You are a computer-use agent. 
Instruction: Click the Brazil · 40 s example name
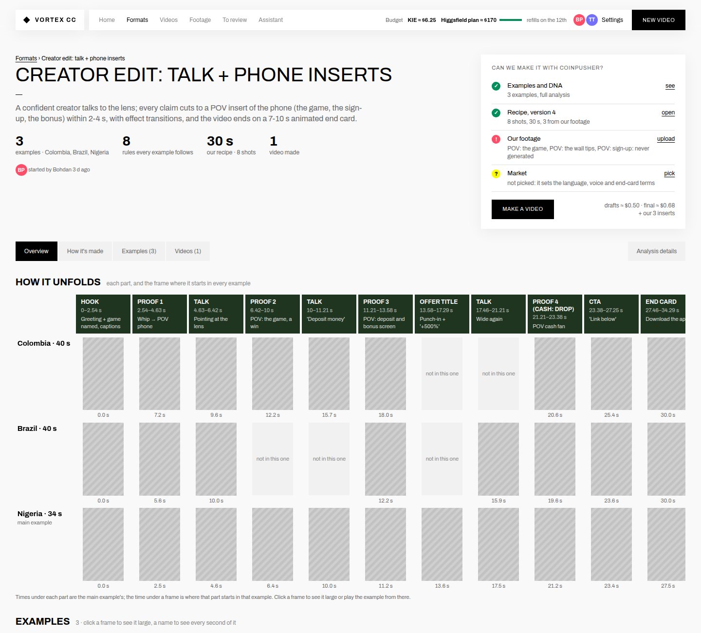[x=37, y=428]
